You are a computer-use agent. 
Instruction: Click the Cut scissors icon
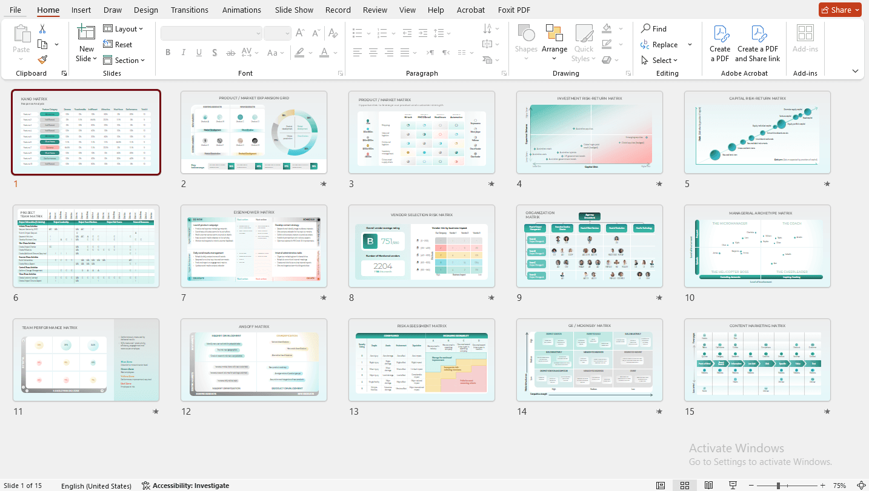(42, 29)
